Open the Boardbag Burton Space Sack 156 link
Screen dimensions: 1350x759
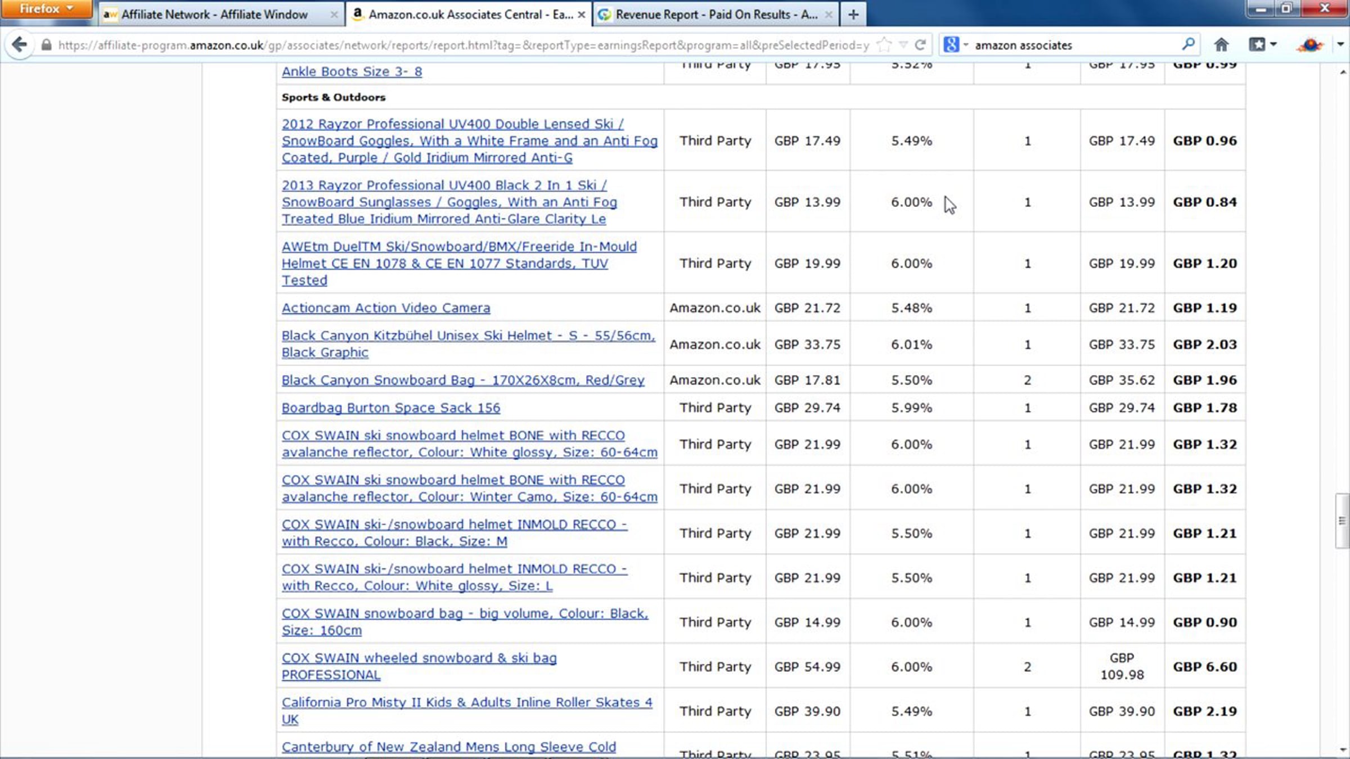coord(390,408)
